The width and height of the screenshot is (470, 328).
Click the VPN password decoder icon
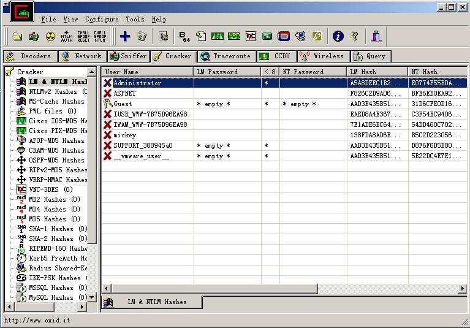coord(234,37)
